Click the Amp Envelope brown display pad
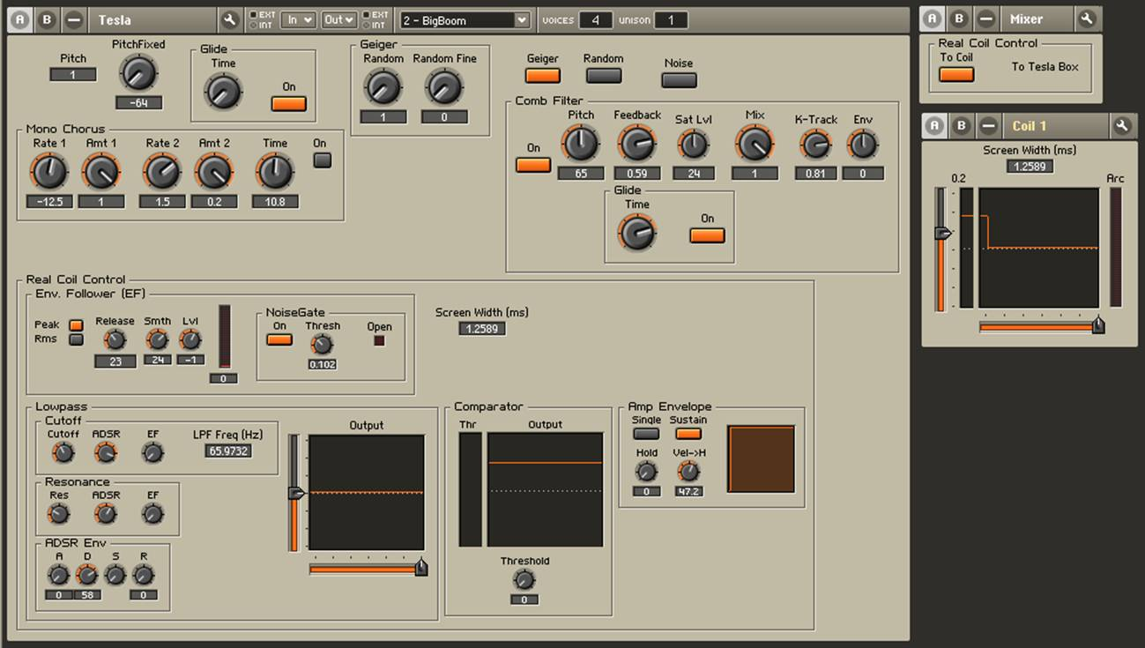Screen dimensions: 1145x648 pyautogui.click(x=762, y=459)
